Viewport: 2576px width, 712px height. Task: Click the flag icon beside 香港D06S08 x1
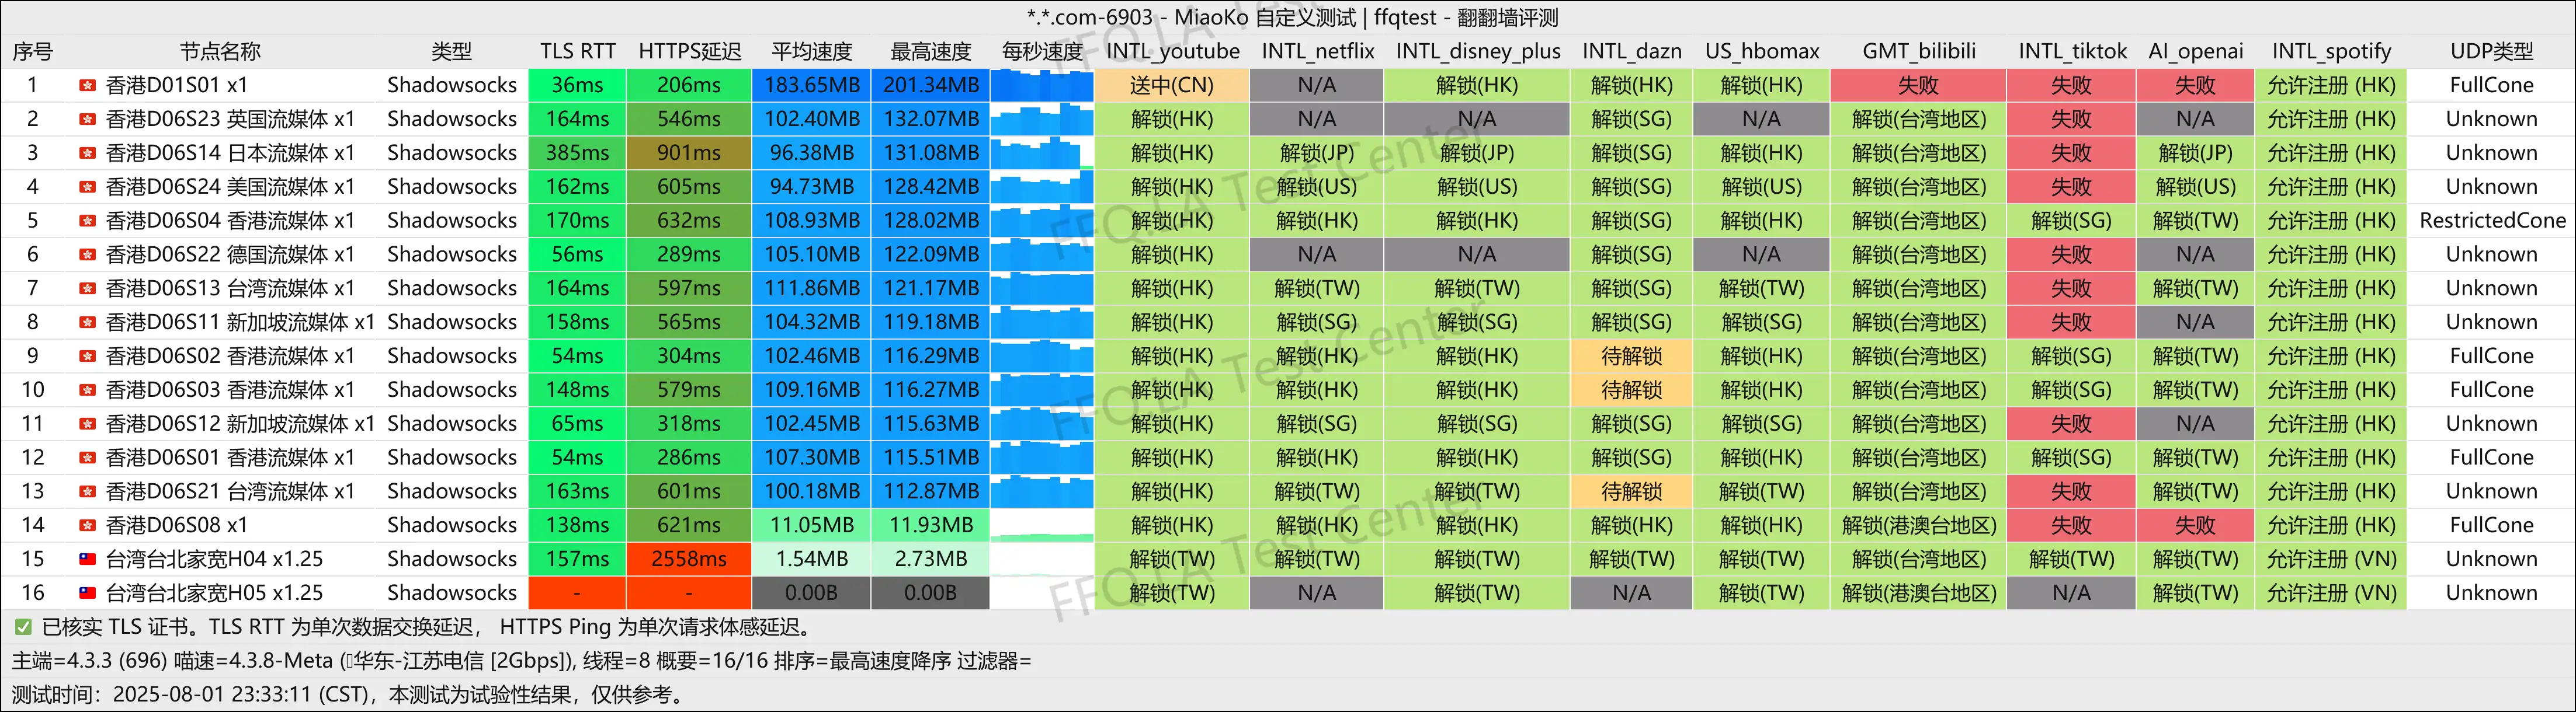coord(88,526)
